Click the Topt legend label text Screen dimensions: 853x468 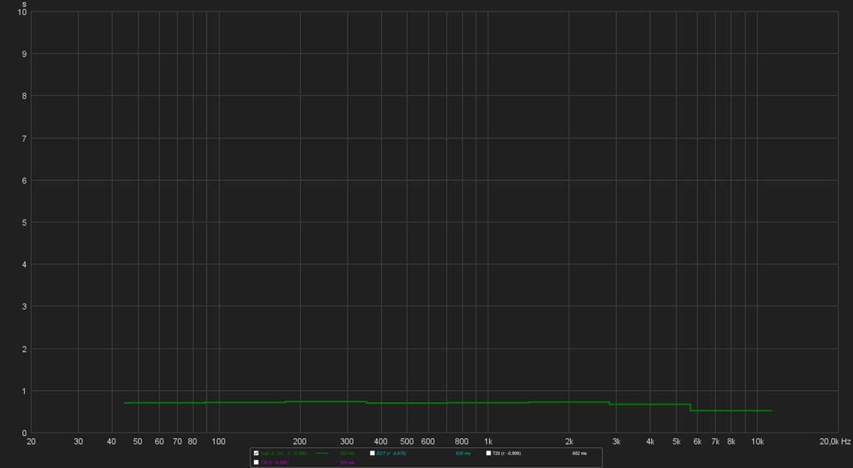click(x=283, y=453)
